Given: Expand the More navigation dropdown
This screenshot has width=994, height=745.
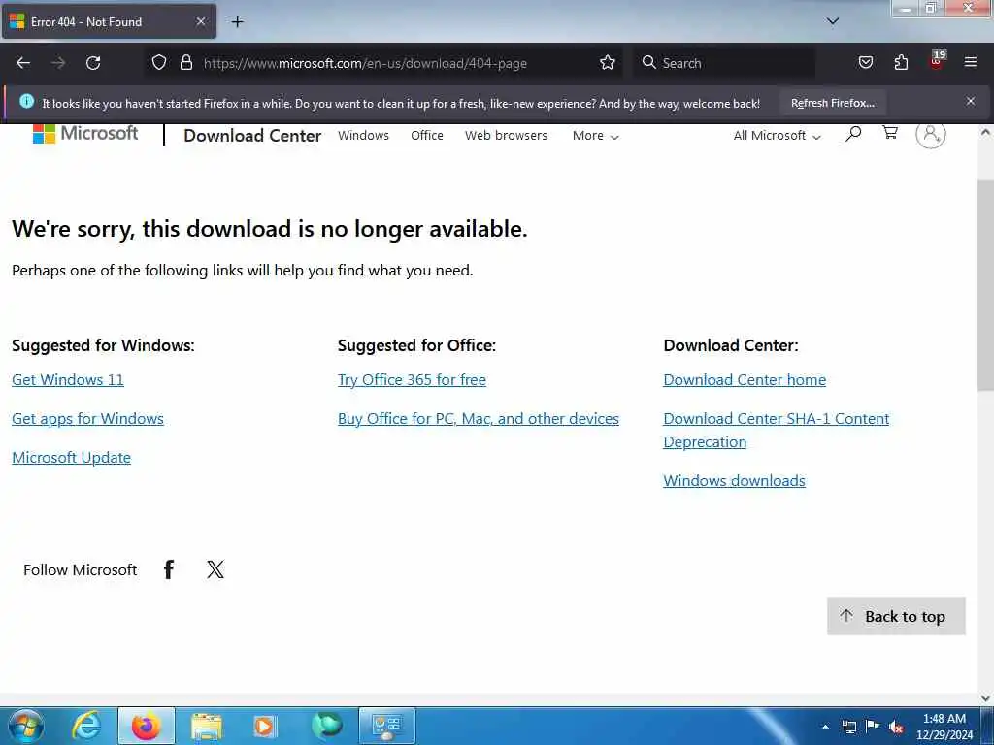Looking at the screenshot, I should click(595, 136).
